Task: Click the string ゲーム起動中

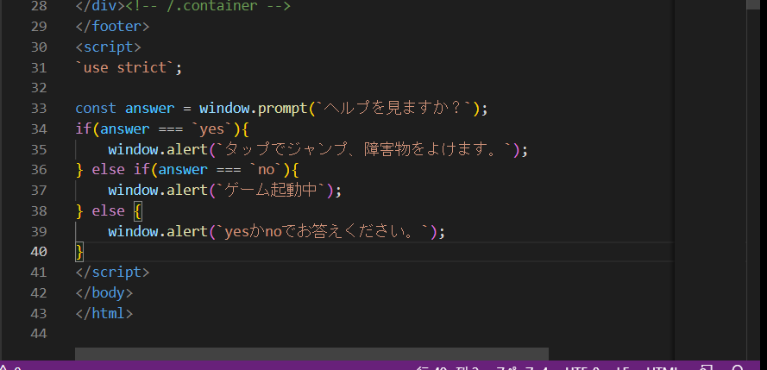Action: (272, 190)
